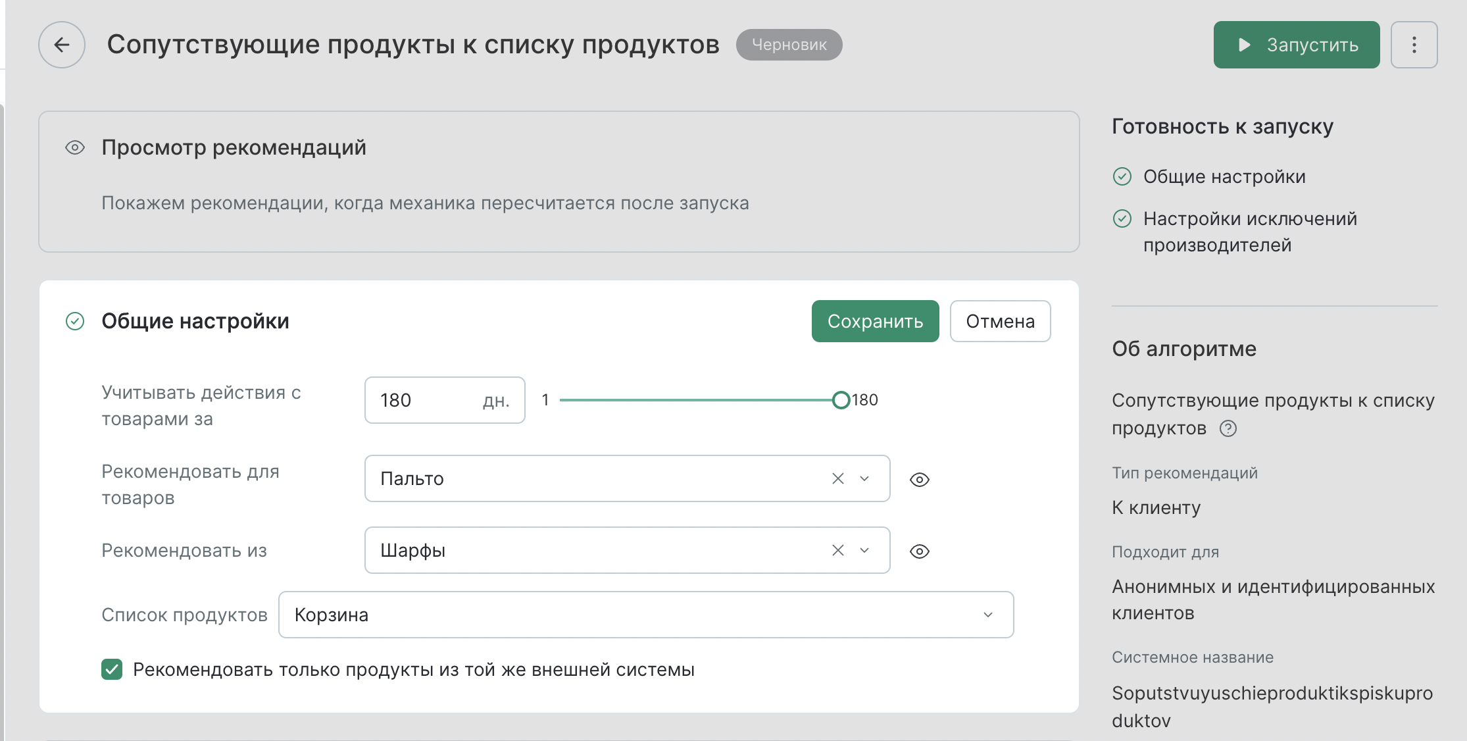1467x741 pixels.
Task: Click the help question icon beside algorithm name
Action: [x=1228, y=428]
